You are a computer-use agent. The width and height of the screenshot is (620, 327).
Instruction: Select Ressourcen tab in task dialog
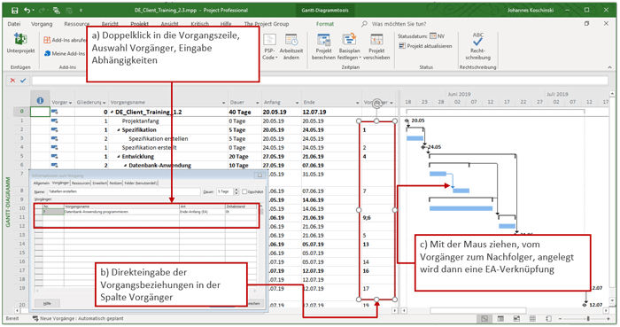81,183
